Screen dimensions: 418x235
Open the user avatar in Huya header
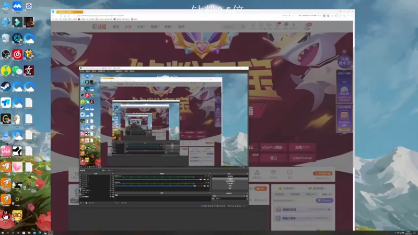coord(308,27)
